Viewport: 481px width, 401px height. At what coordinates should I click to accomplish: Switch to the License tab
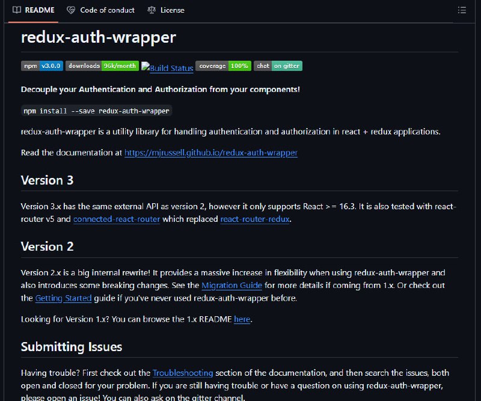click(x=166, y=10)
